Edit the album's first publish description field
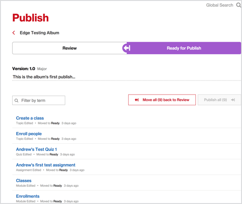 coord(126,77)
